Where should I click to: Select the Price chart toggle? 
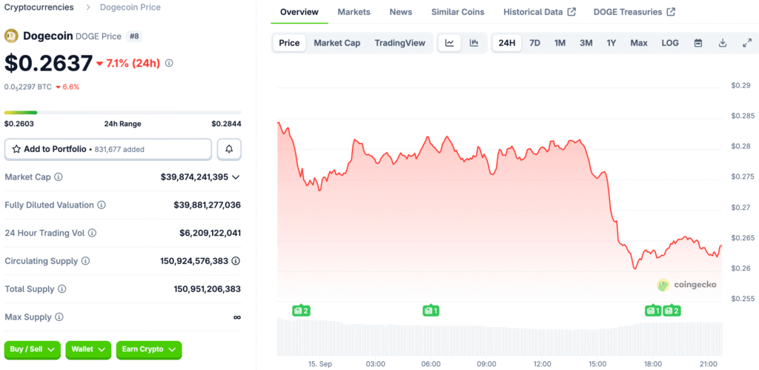tap(290, 43)
